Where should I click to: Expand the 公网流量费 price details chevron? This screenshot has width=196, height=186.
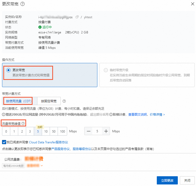pos(42,166)
